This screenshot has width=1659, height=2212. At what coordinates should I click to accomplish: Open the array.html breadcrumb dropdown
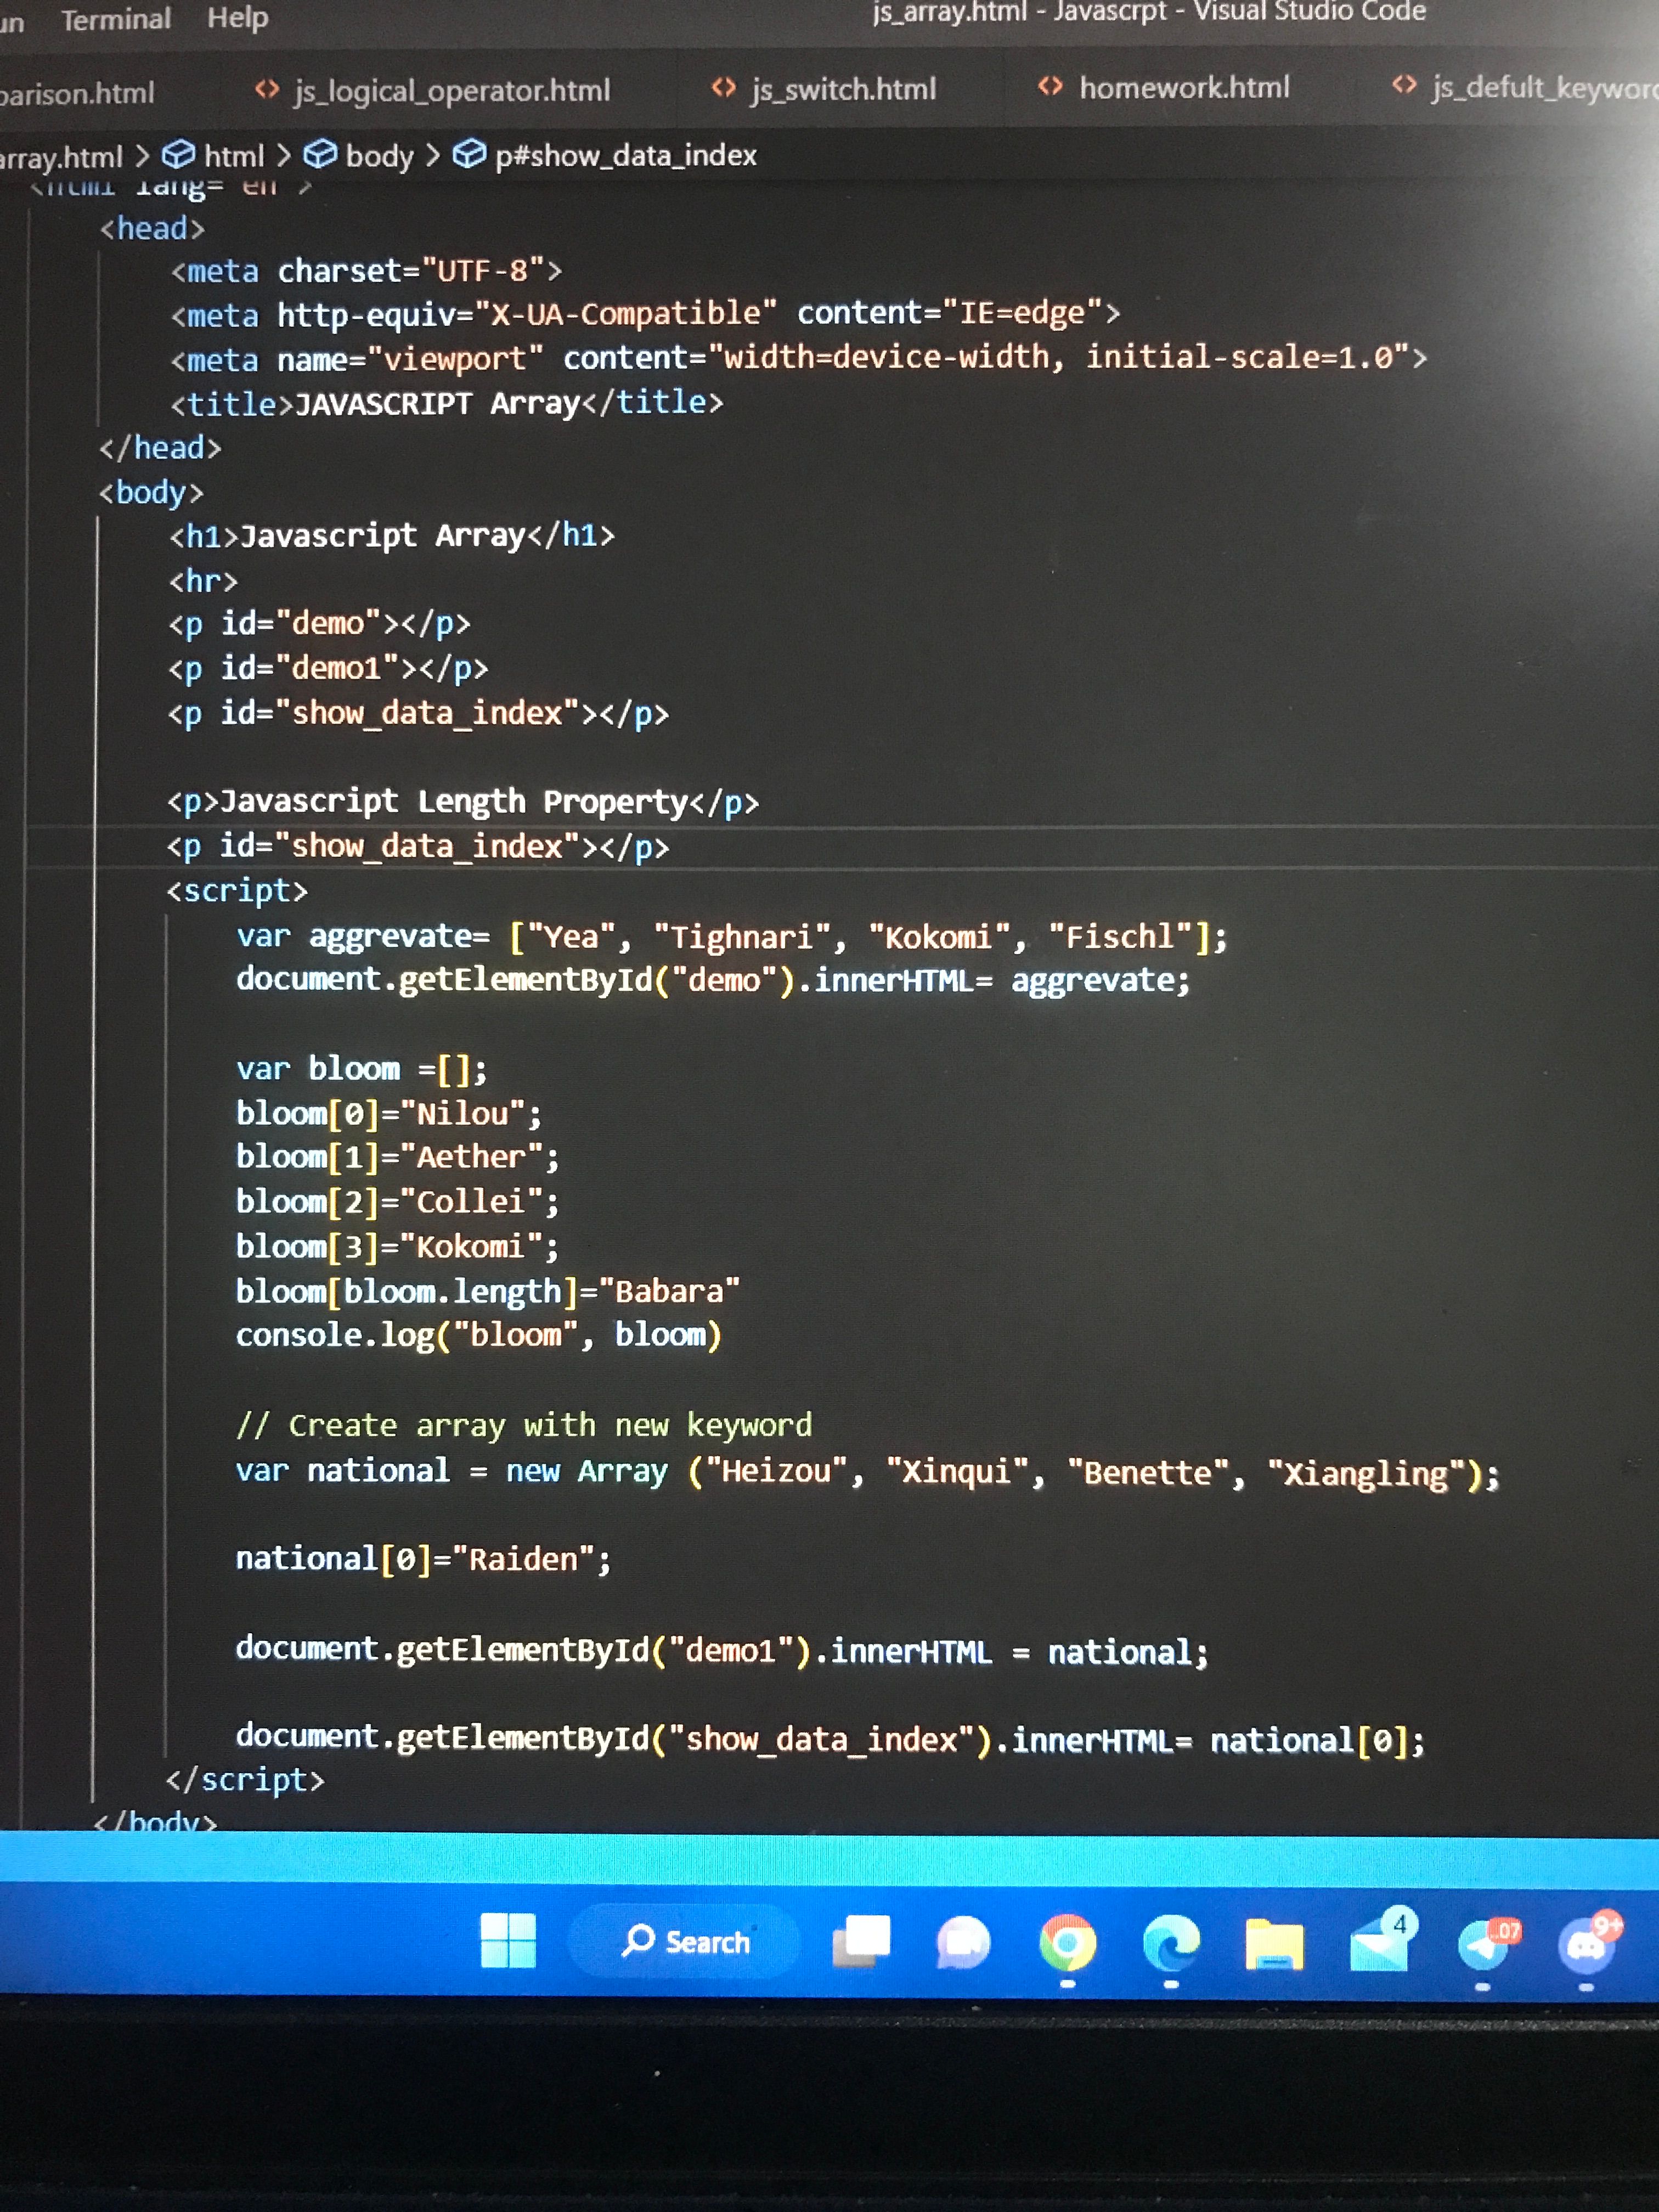pyautogui.click(x=60, y=155)
